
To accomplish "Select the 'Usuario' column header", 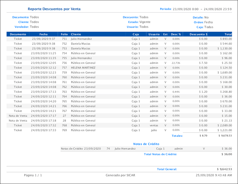I will coord(154,34).
